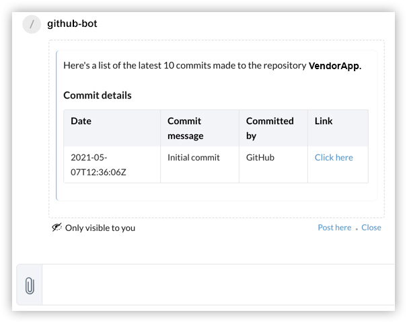Click the Initial commit message cell

coord(193,158)
